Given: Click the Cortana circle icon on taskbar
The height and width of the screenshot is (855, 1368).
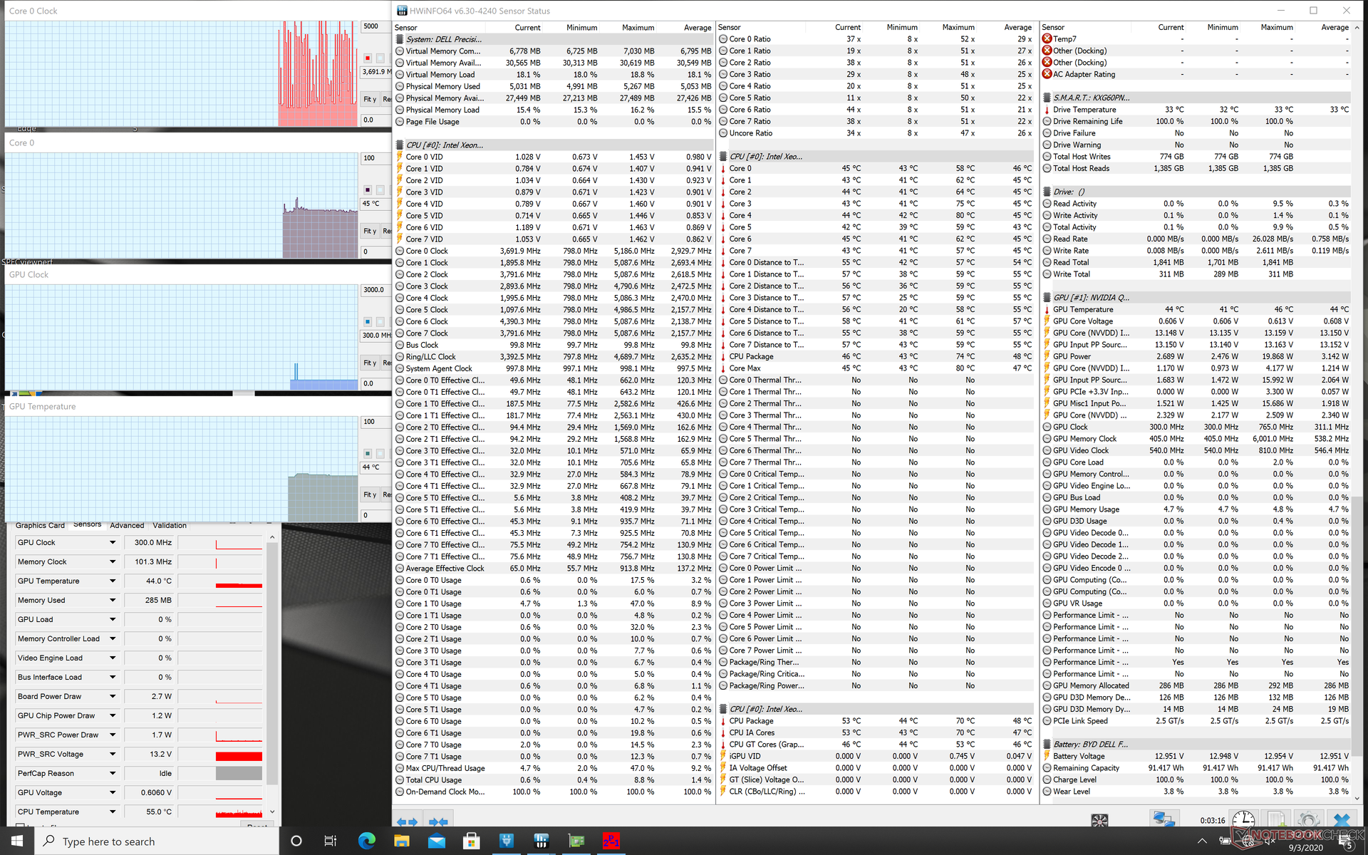Looking at the screenshot, I should click(296, 841).
